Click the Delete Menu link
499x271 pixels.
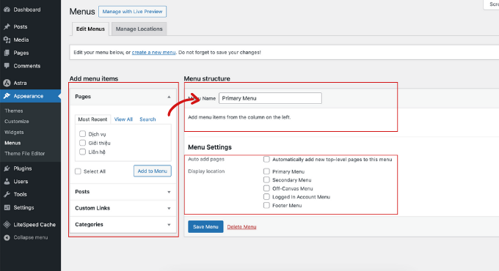[x=241, y=227]
